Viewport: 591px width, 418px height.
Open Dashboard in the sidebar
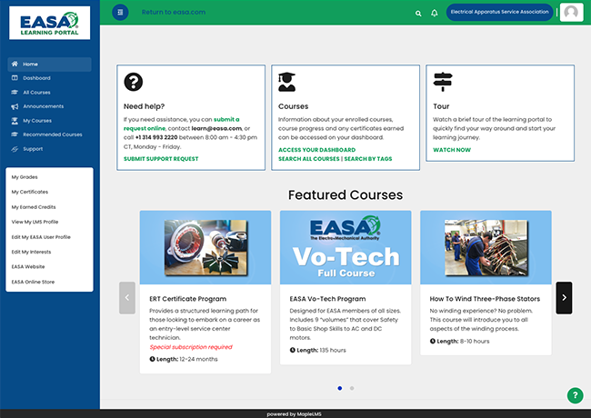[36, 78]
